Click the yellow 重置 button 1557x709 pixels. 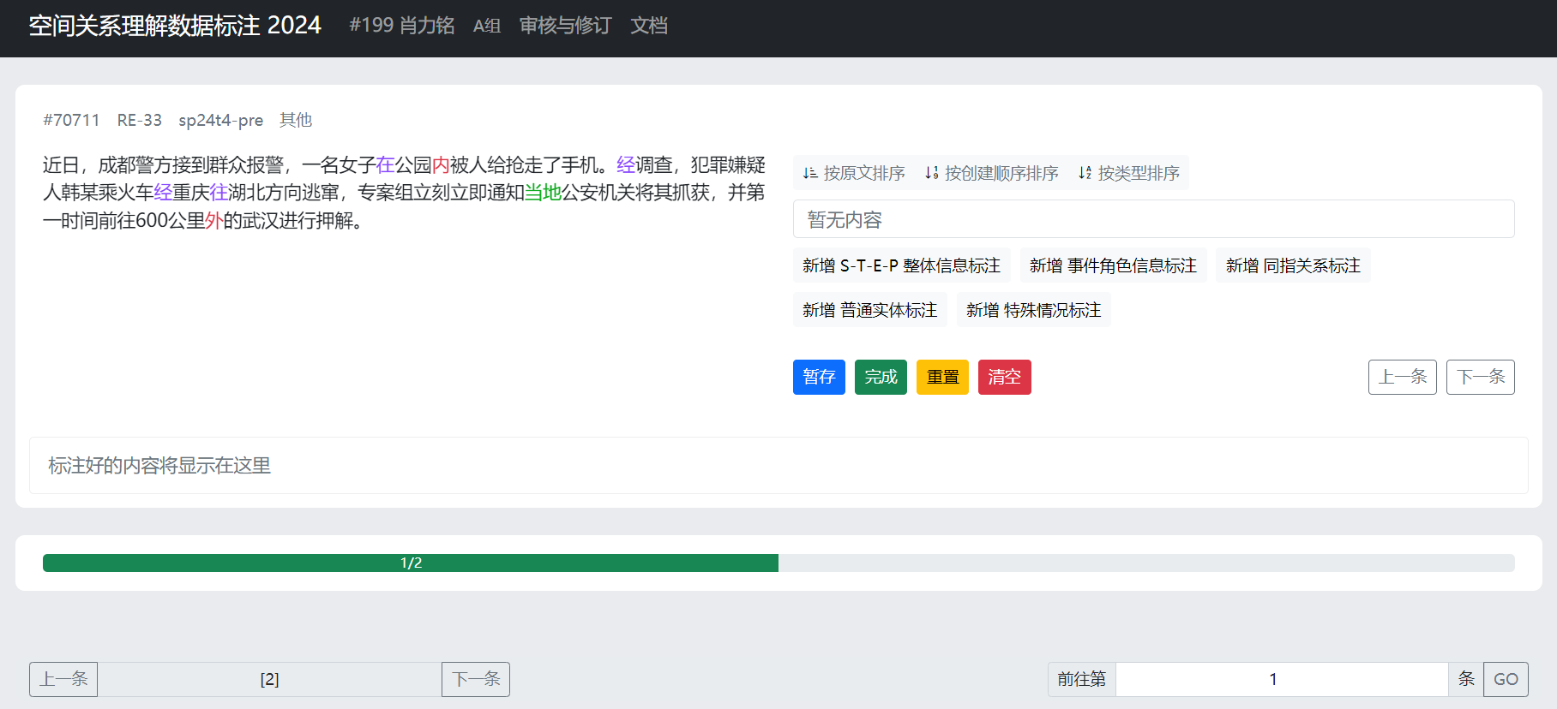(x=942, y=377)
